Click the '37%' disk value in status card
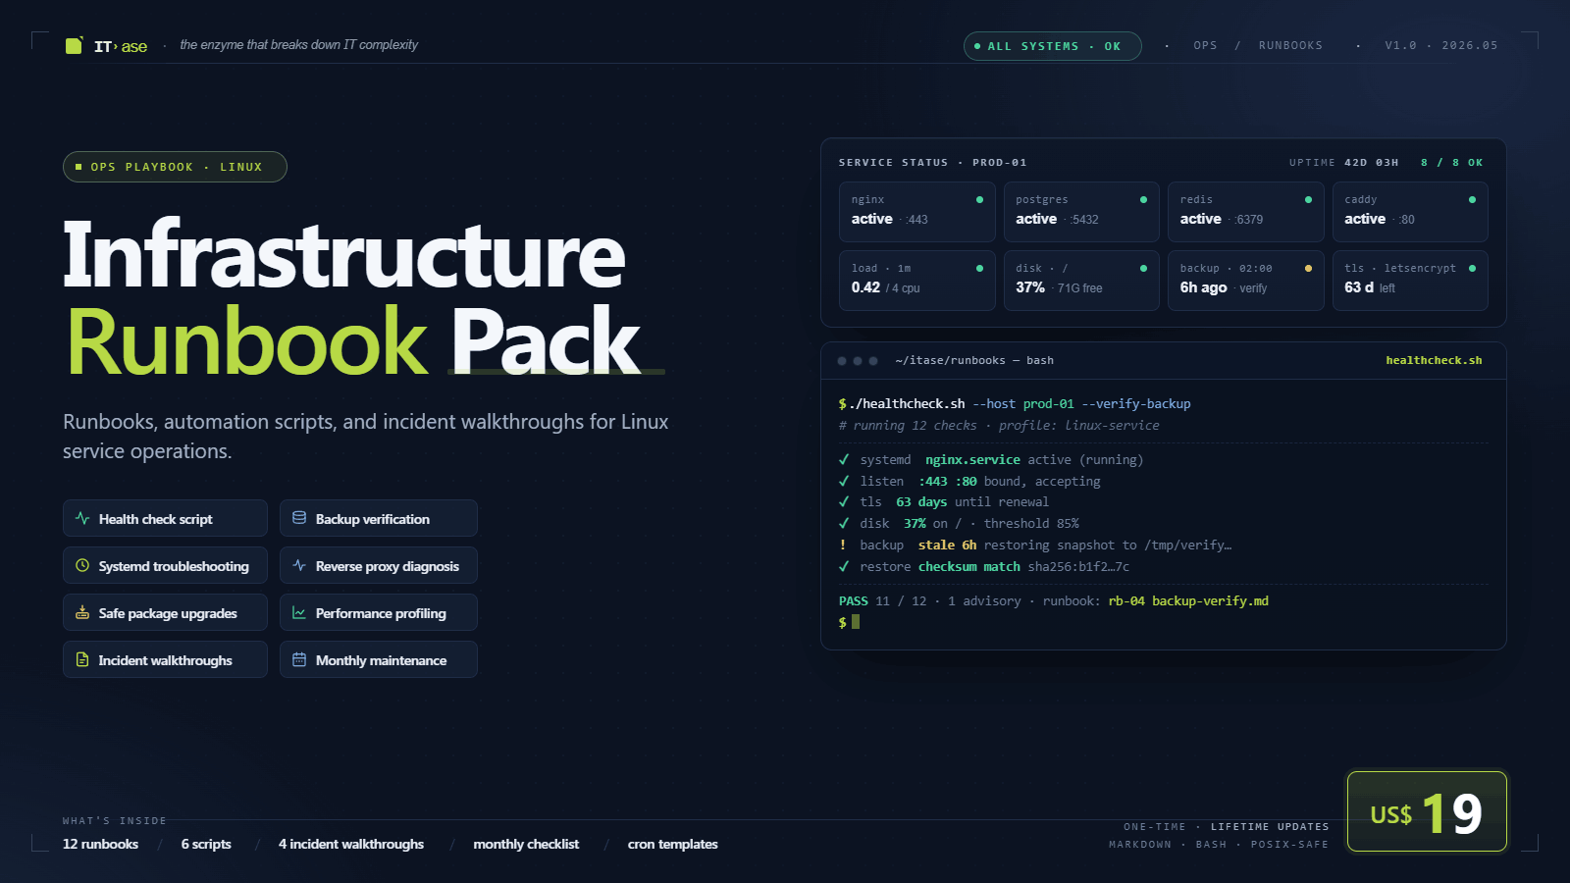 click(x=1030, y=287)
